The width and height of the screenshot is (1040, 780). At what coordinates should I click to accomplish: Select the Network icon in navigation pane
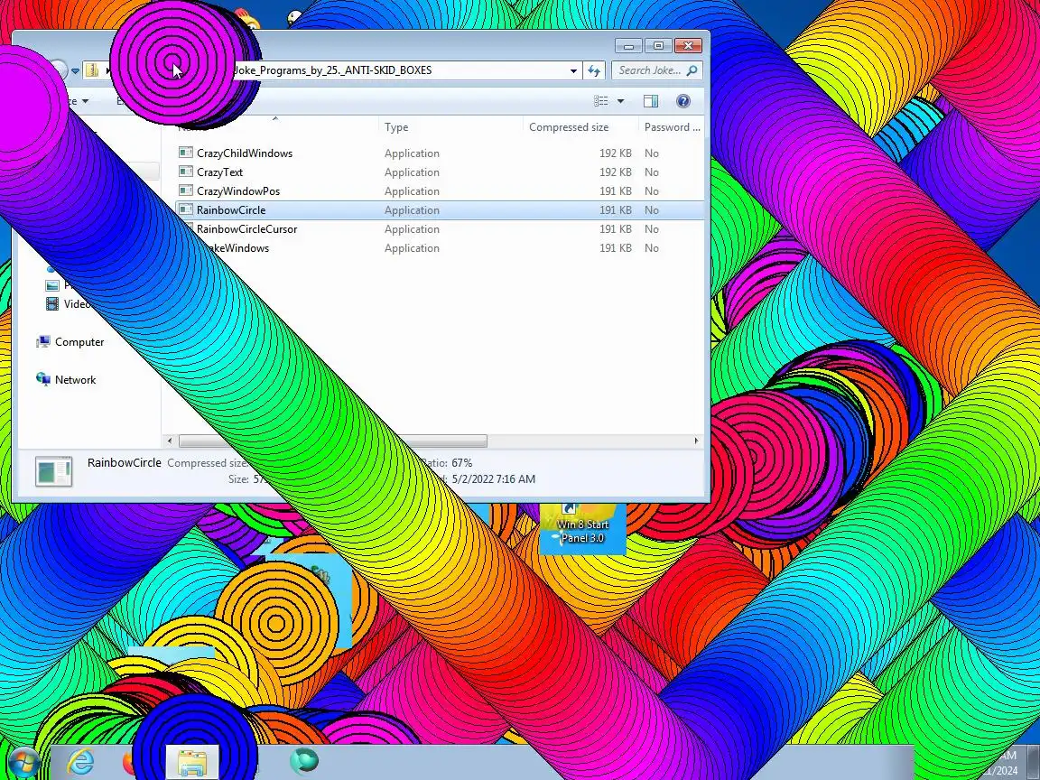pyautogui.click(x=43, y=379)
